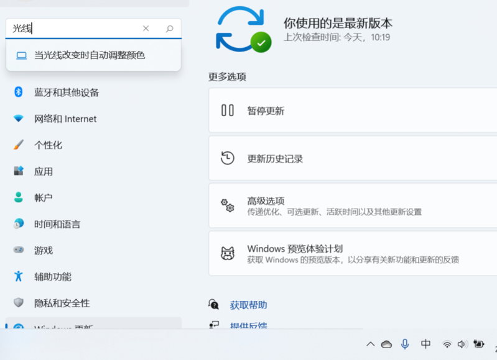Select the search suggestion 当光线改变时自动调整颜色
Viewport: 497px width, 360px height.
click(x=90, y=55)
